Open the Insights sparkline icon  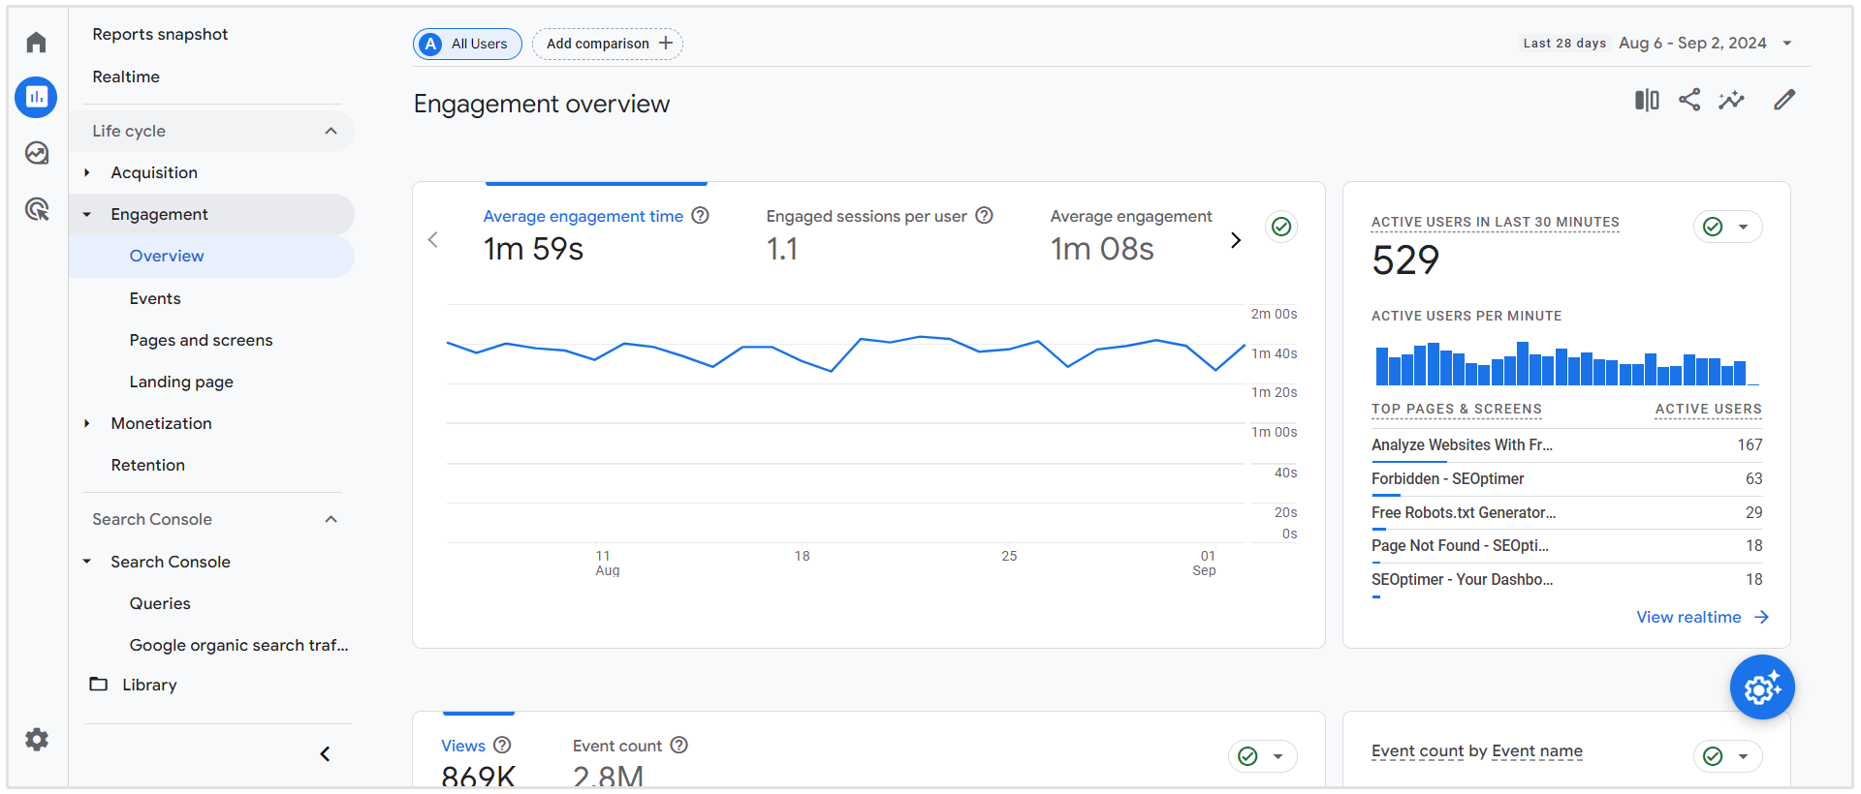(1731, 100)
